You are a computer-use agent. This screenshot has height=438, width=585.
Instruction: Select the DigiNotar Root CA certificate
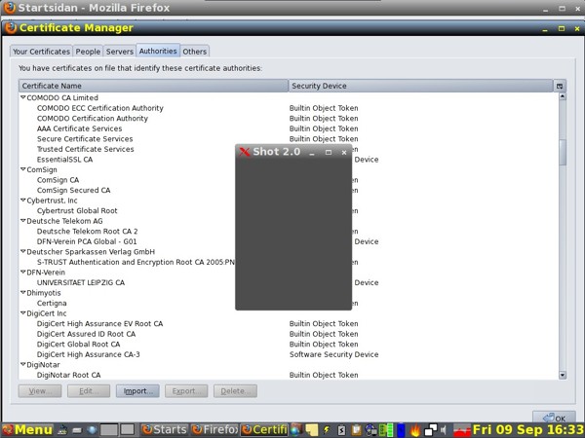click(289, 375)
